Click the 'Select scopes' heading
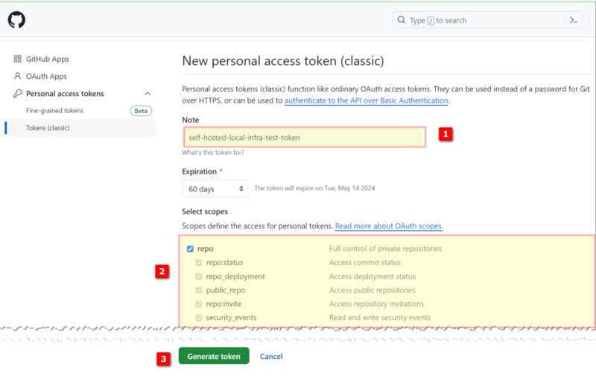Screen dimensions: 596x376 (x=205, y=211)
